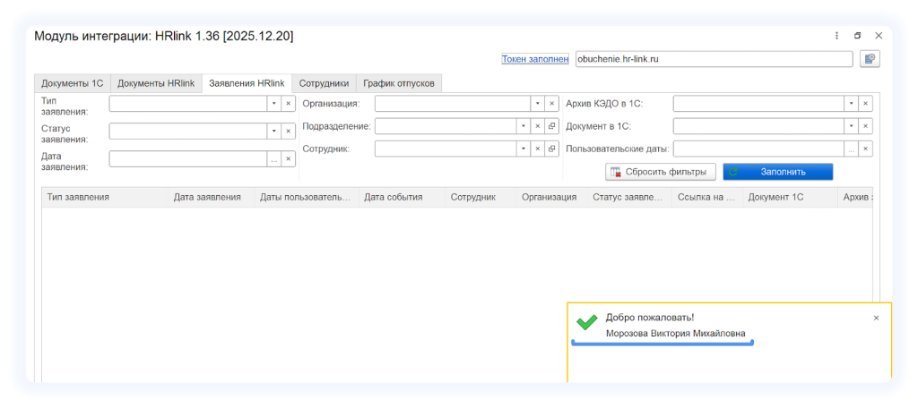Sort by the Тип заявления column header
Viewport: 918px width, 408px height.
(105, 198)
